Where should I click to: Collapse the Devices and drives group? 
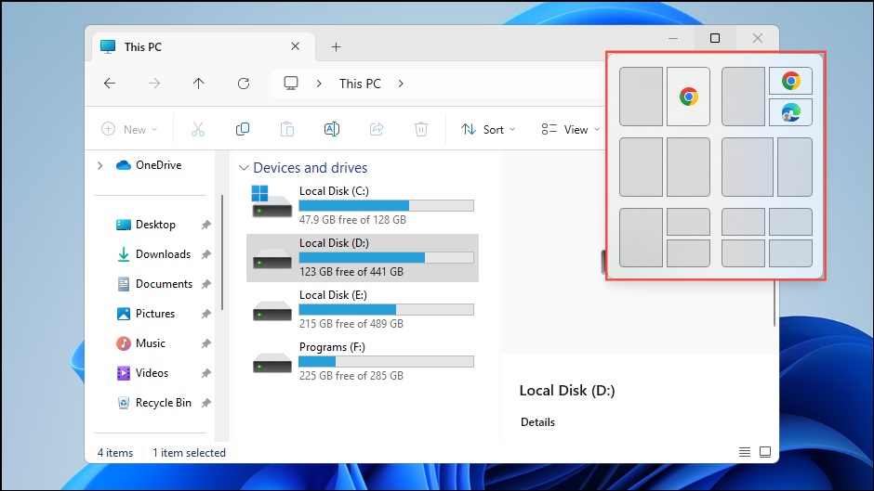tap(244, 168)
